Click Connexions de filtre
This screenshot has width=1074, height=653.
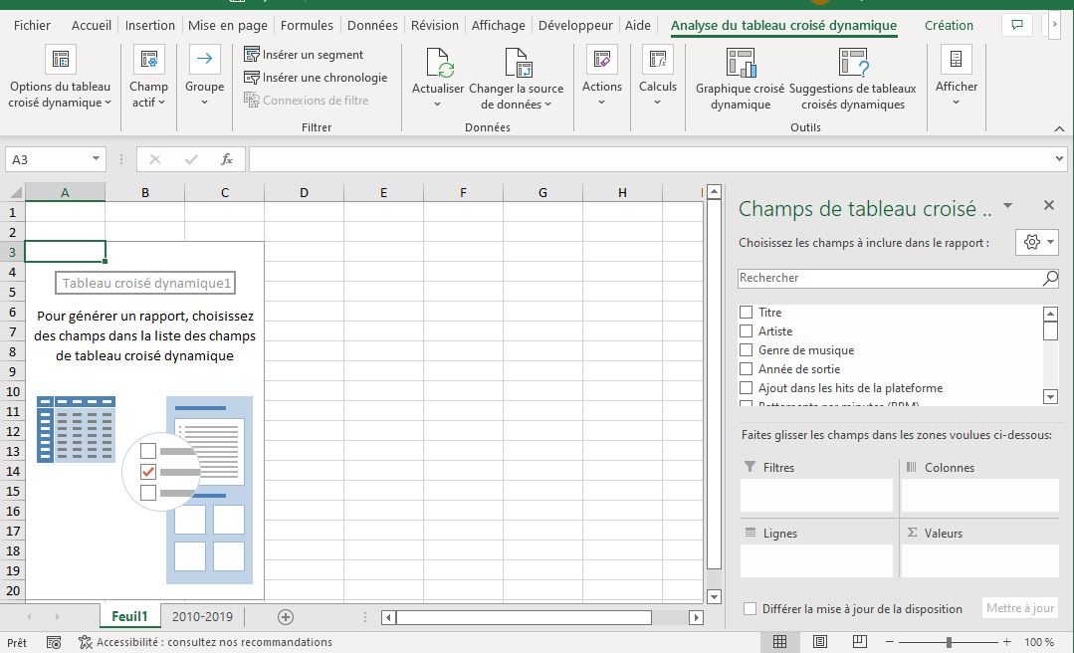(x=307, y=100)
